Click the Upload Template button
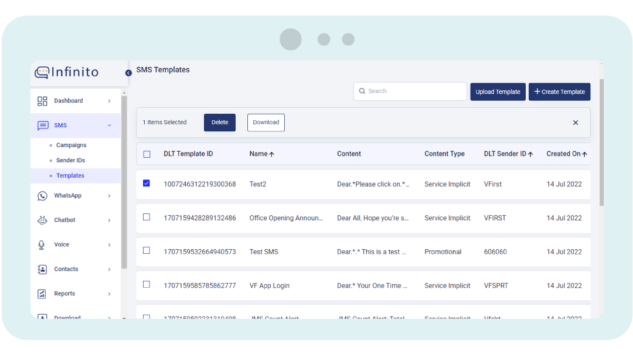Screen dimensions: 633x357 498,92
